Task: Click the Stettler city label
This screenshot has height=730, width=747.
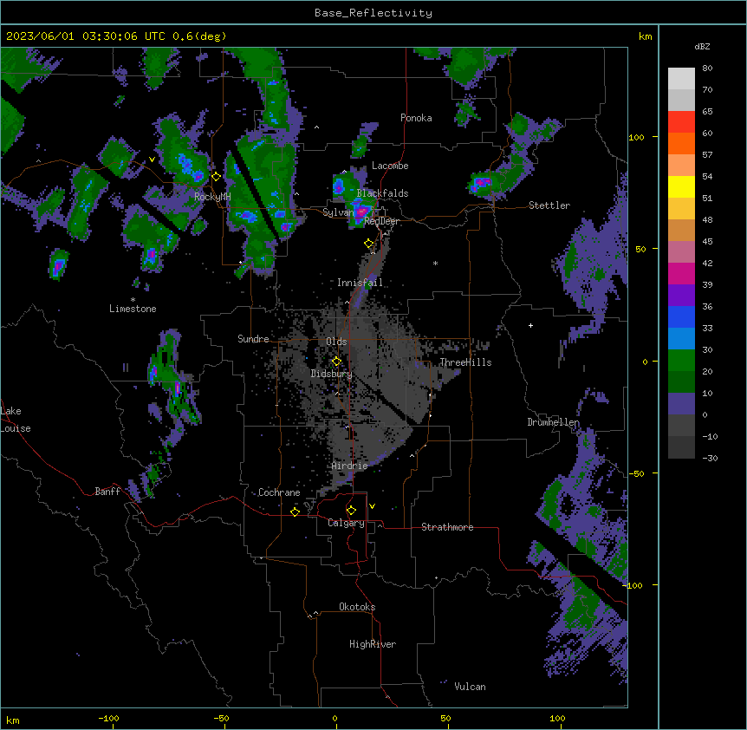Action: point(549,205)
